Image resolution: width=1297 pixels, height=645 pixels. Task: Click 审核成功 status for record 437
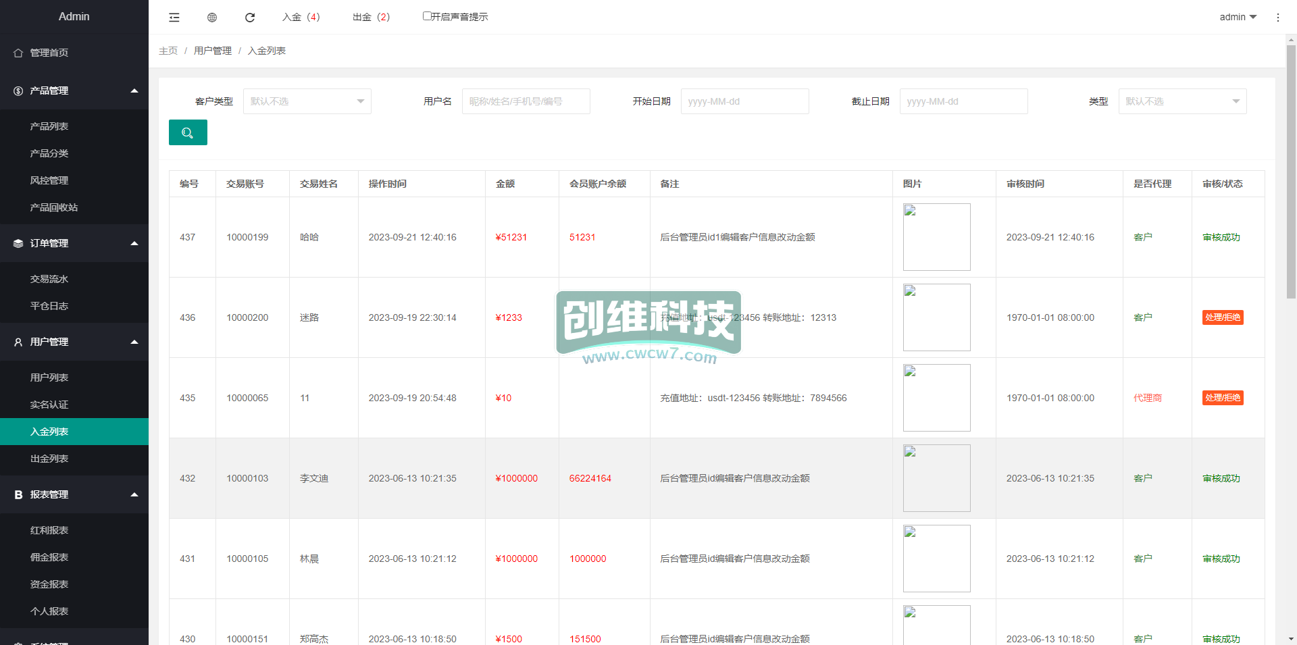point(1221,237)
